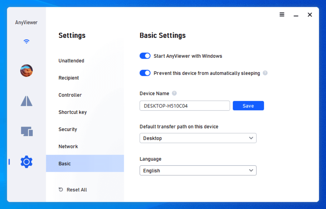Select the Basic settings item
The width and height of the screenshot is (326, 209).
coord(85,163)
